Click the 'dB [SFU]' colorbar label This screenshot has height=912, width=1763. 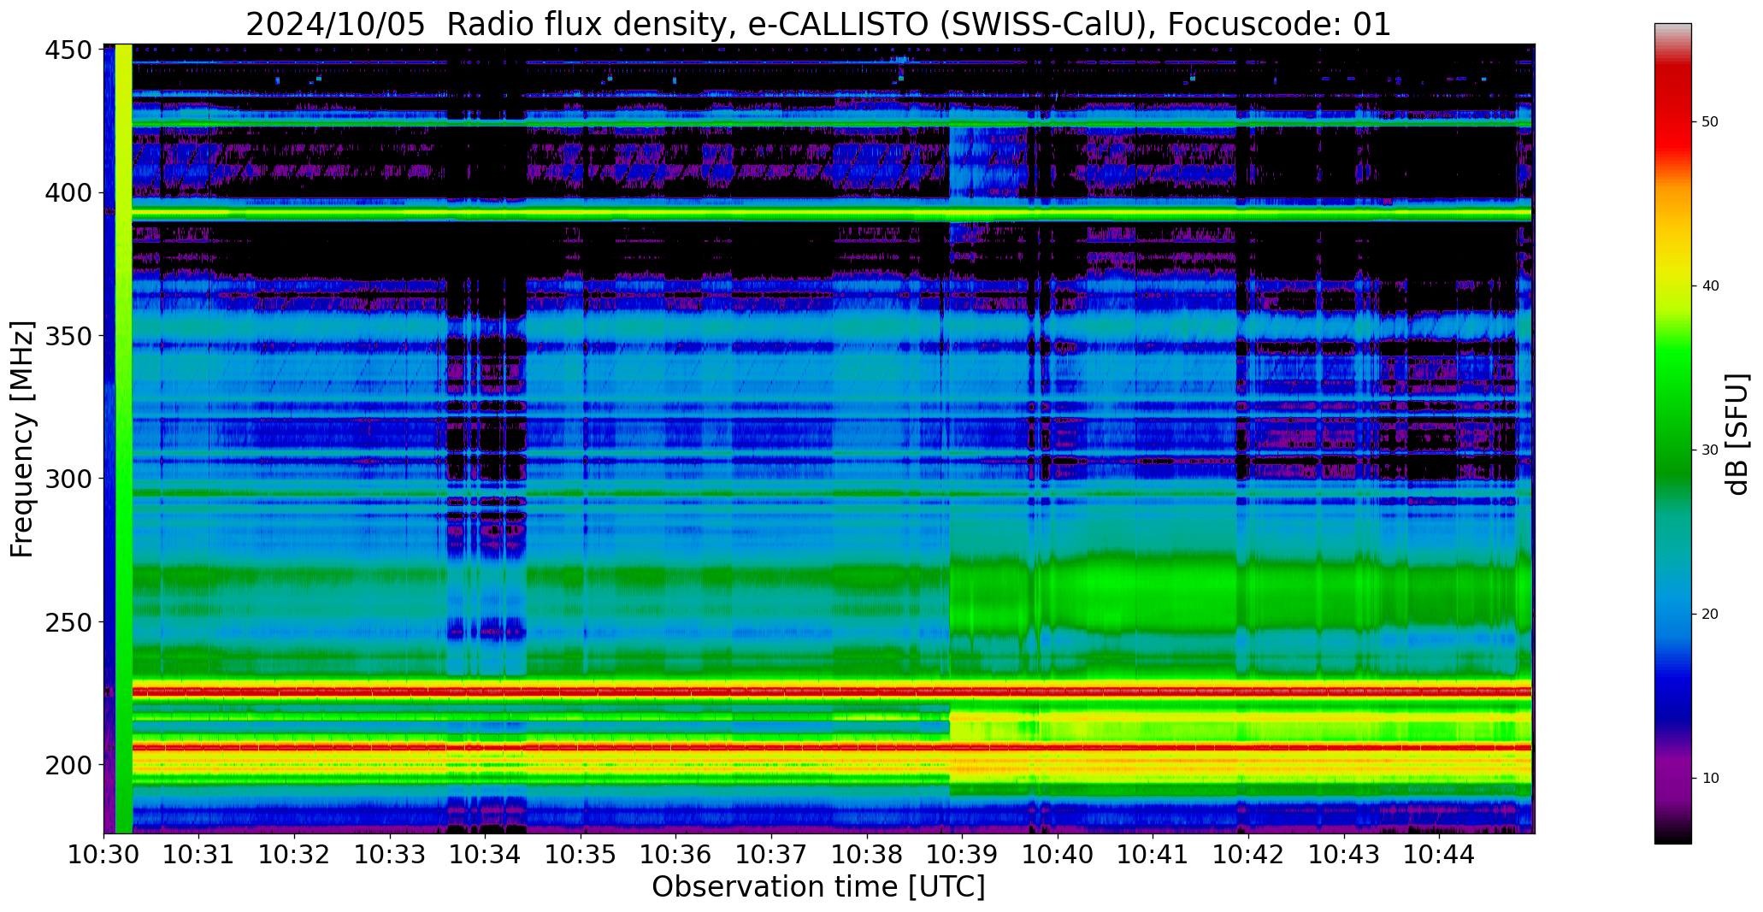[x=1737, y=434]
